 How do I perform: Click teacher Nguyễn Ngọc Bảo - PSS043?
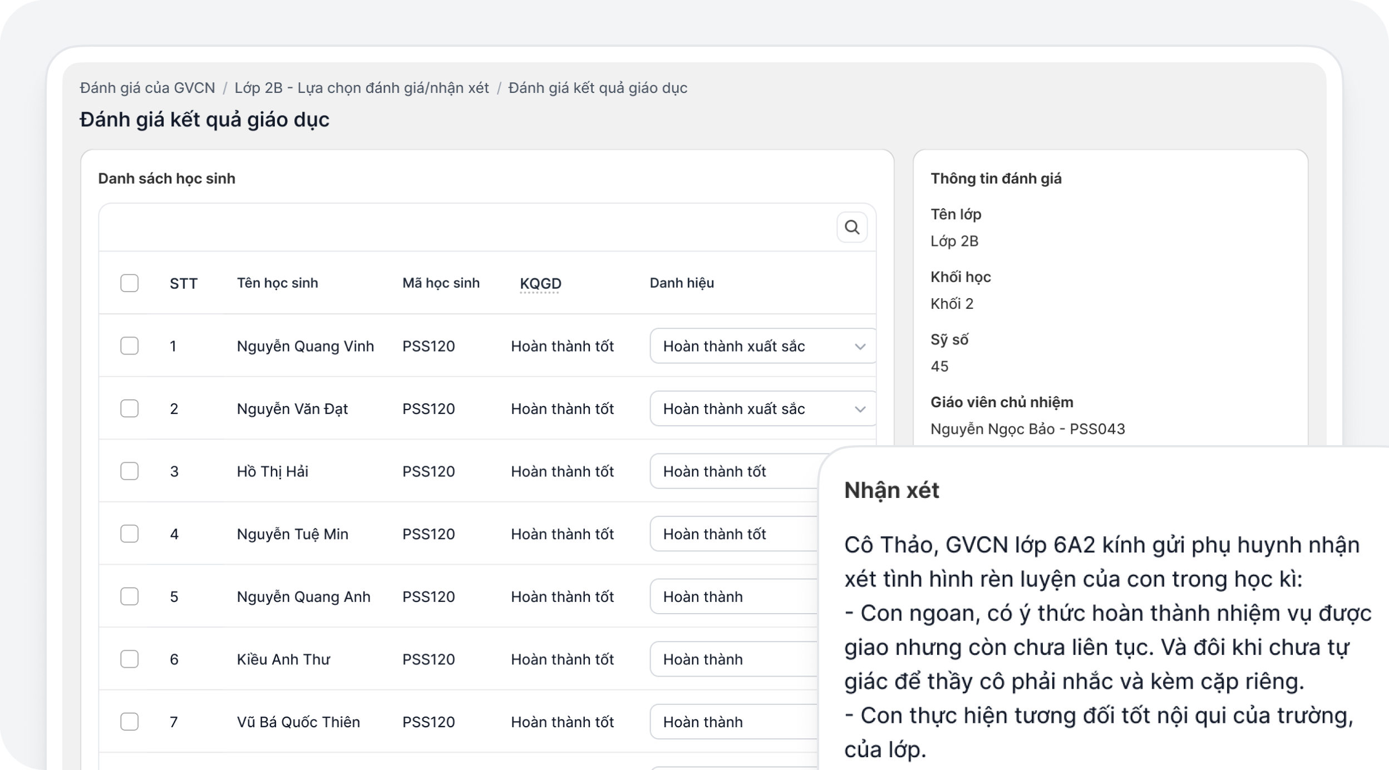pyautogui.click(x=1028, y=429)
